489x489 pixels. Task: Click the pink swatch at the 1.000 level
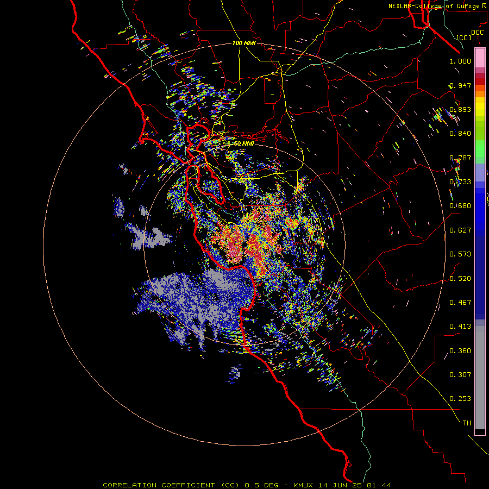pyautogui.click(x=480, y=58)
